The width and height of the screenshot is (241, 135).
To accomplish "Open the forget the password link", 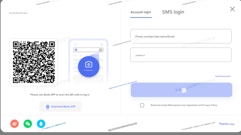I will coord(223,76).
